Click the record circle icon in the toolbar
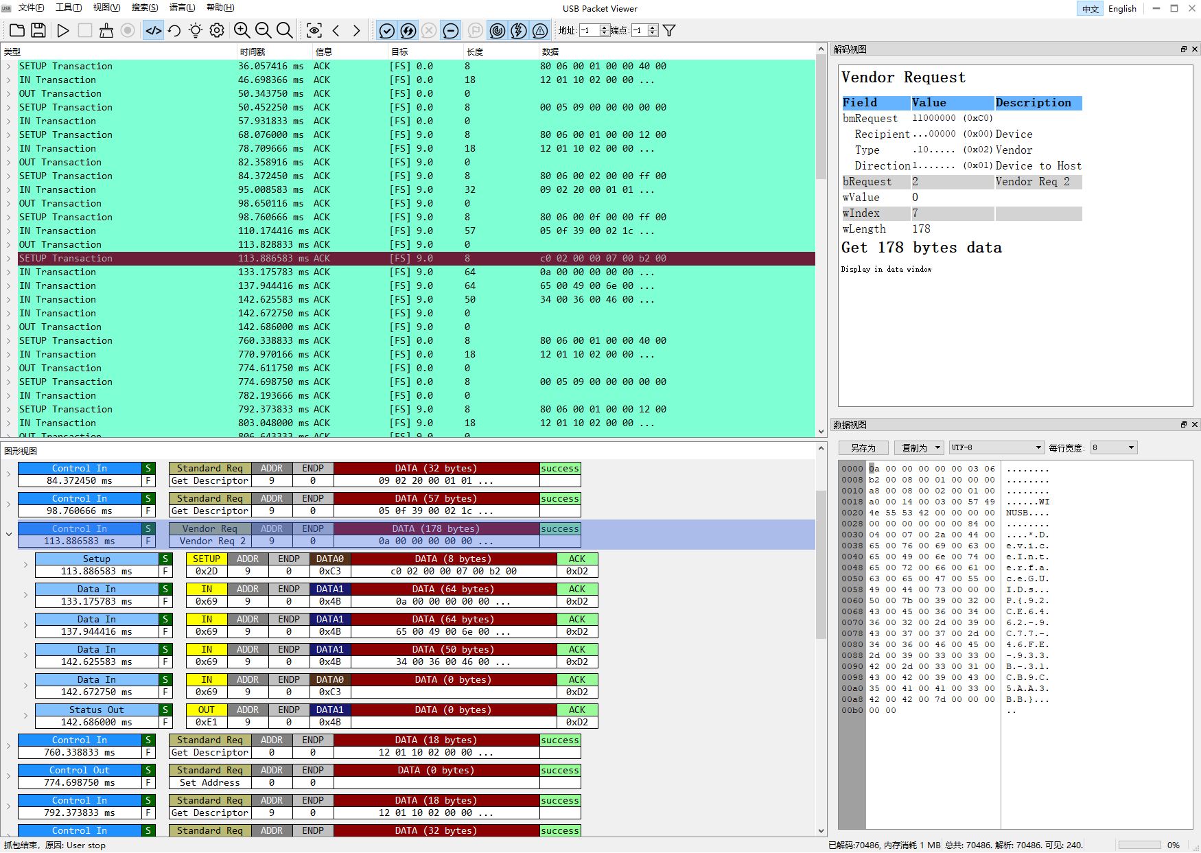 [x=128, y=30]
